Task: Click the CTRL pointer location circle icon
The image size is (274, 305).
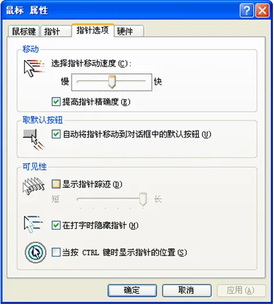Action: 36,253
